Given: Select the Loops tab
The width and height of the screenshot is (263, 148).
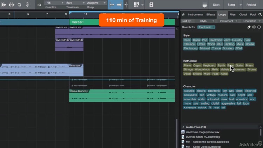Looking at the screenshot, I should coord(222,15).
